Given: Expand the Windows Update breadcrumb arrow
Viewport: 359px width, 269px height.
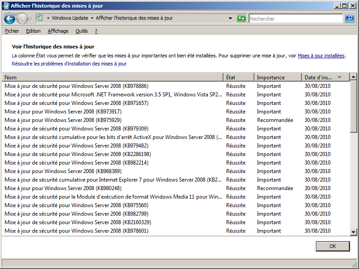Looking at the screenshot, I should click(x=92, y=18).
